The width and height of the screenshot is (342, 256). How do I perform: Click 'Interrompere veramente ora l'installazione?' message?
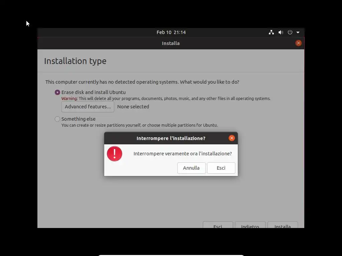pyautogui.click(x=183, y=153)
